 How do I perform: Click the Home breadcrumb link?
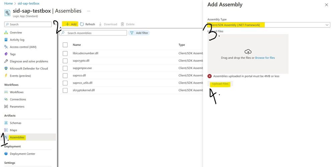pyautogui.click(x=8, y=3)
